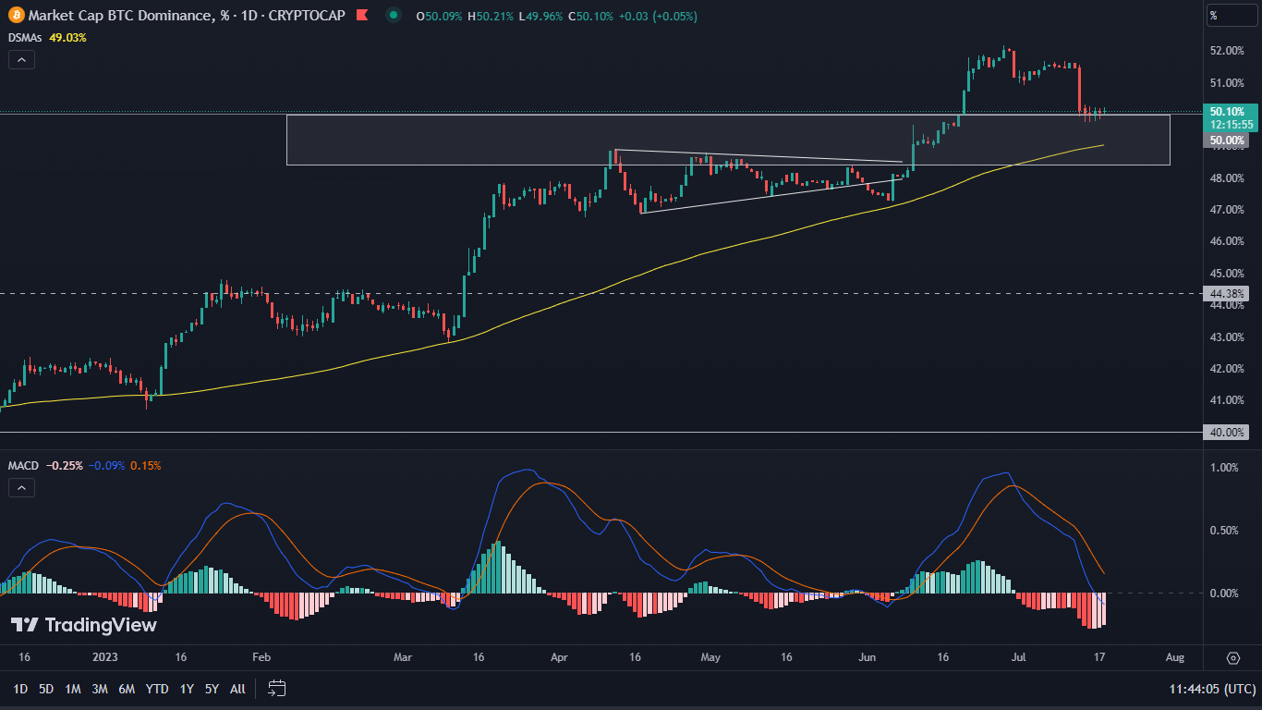Click the current price label 50.10%

click(x=1227, y=111)
